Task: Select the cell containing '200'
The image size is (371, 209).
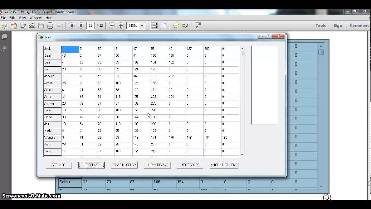Action: 212,49
